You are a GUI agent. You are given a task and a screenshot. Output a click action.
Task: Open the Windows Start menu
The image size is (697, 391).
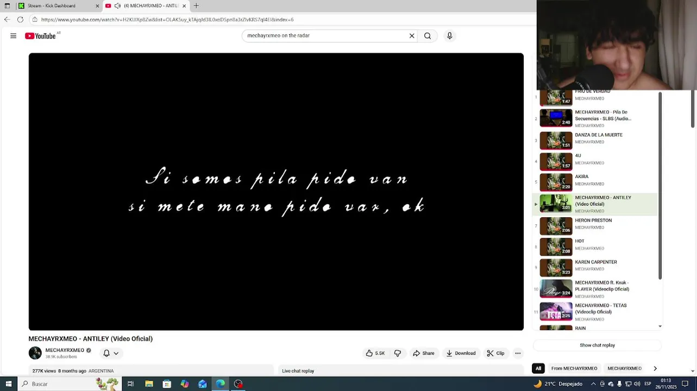click(8, 384)
